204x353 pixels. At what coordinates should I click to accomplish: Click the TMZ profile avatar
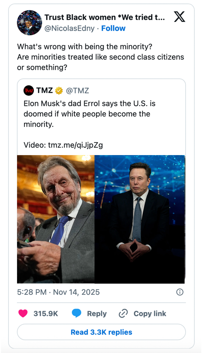point(29,90)
